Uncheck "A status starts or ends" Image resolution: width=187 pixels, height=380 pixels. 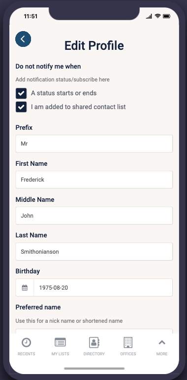21,93
